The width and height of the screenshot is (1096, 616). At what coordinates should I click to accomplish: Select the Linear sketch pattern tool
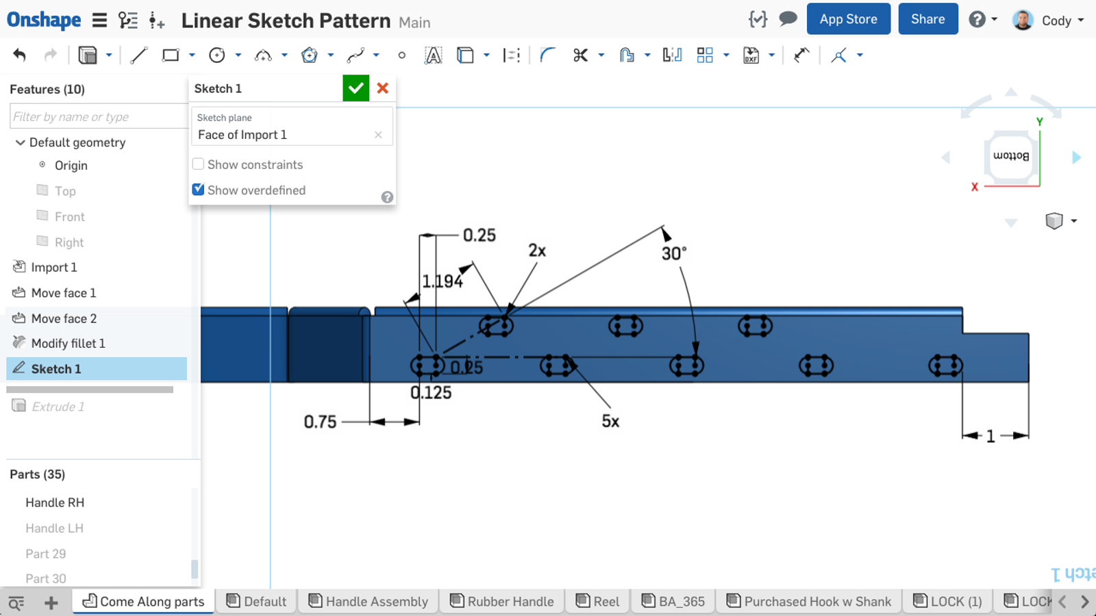pos(705,55)
